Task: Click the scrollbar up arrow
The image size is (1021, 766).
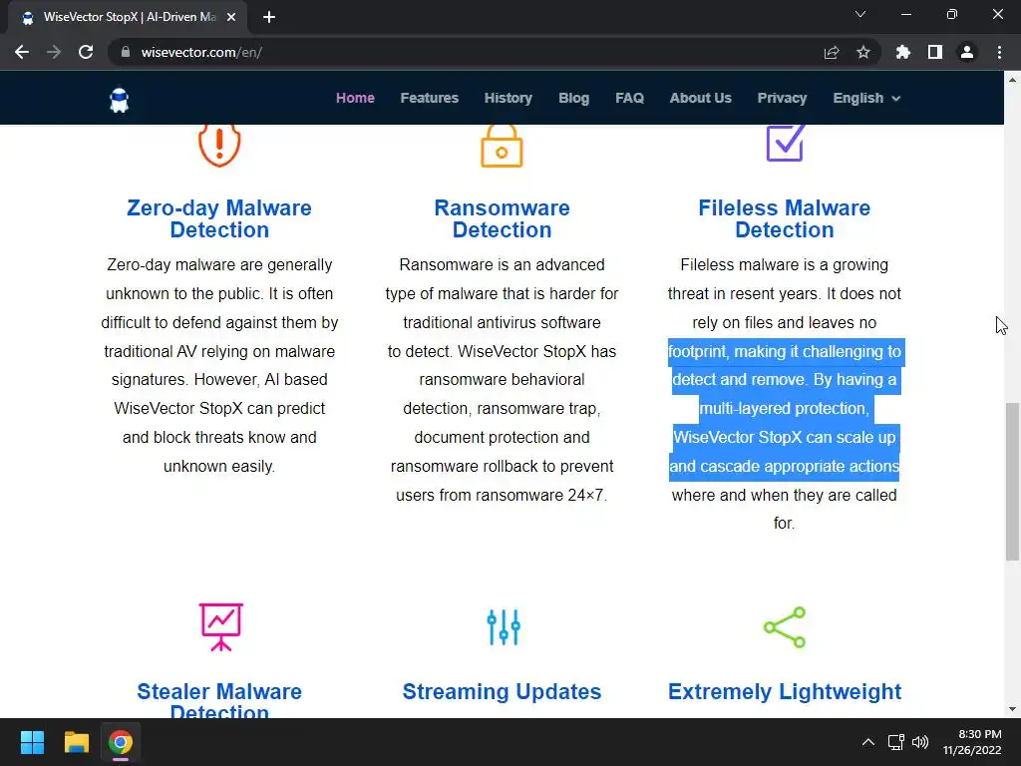Action: [1013, 80]
